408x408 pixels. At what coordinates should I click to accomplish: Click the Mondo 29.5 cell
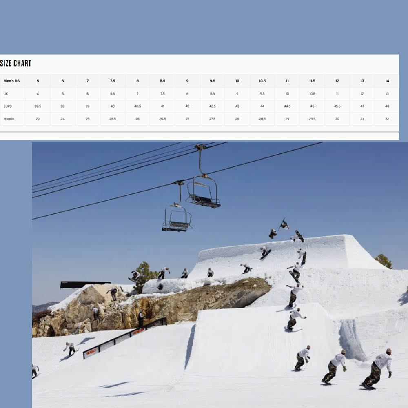tap(312, 119)
